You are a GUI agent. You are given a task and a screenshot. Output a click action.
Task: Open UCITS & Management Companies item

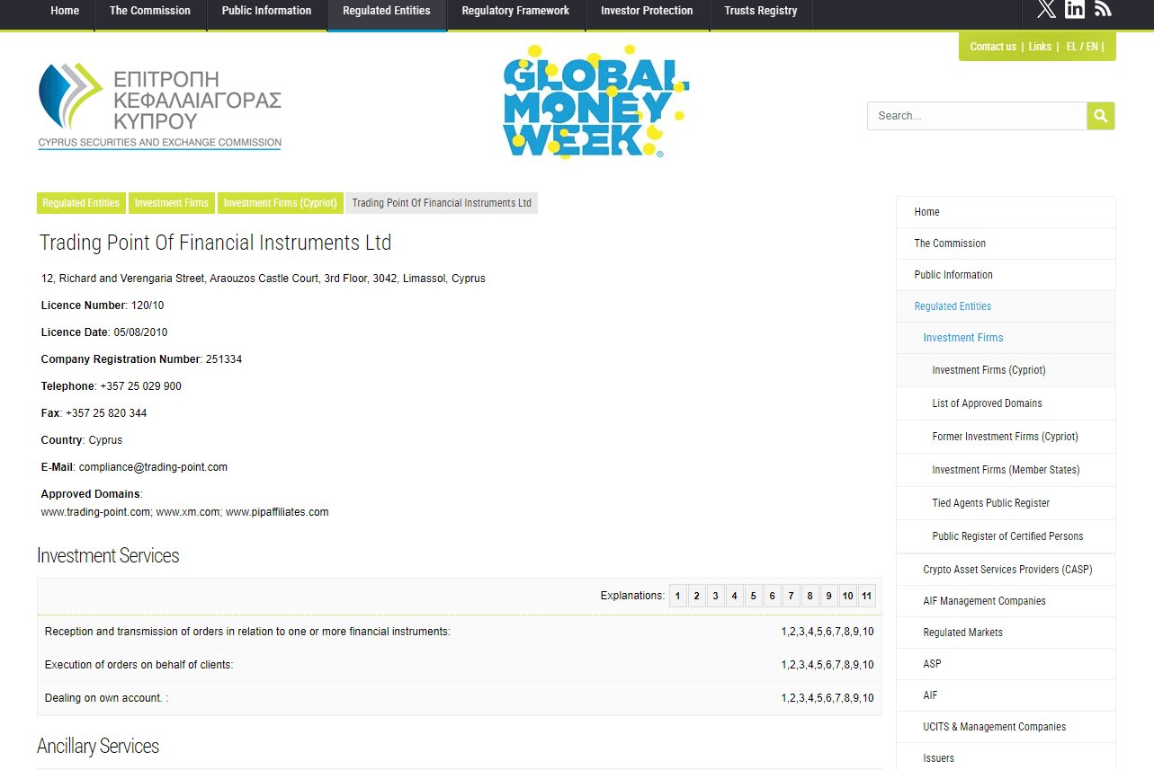tap(1006, 727)
